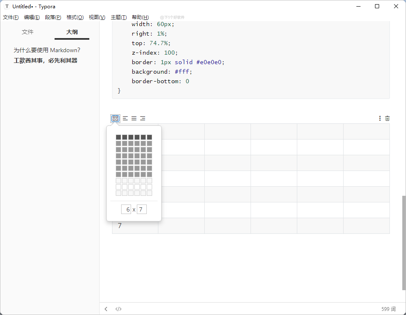Screen dimensions: 406x315
Task: Click the column count field showing 6
Action: point(127,209)
